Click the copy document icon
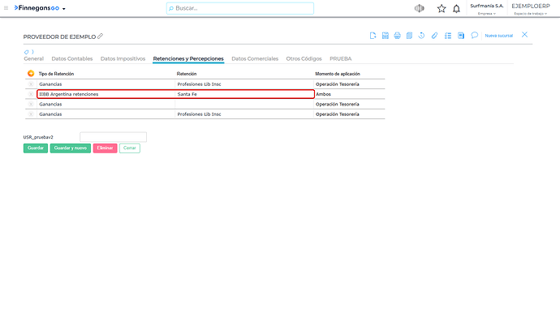Viewport: 560px width, 326px height. pos(409,36)
